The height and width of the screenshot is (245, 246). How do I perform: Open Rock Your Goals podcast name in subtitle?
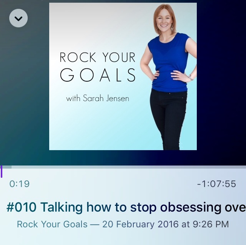point(52,224)
